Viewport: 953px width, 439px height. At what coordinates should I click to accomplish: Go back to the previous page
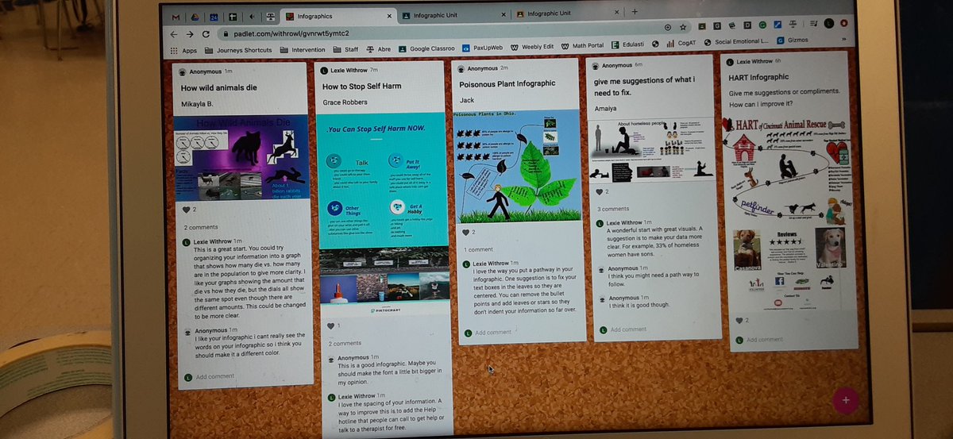tap(174, 34)
